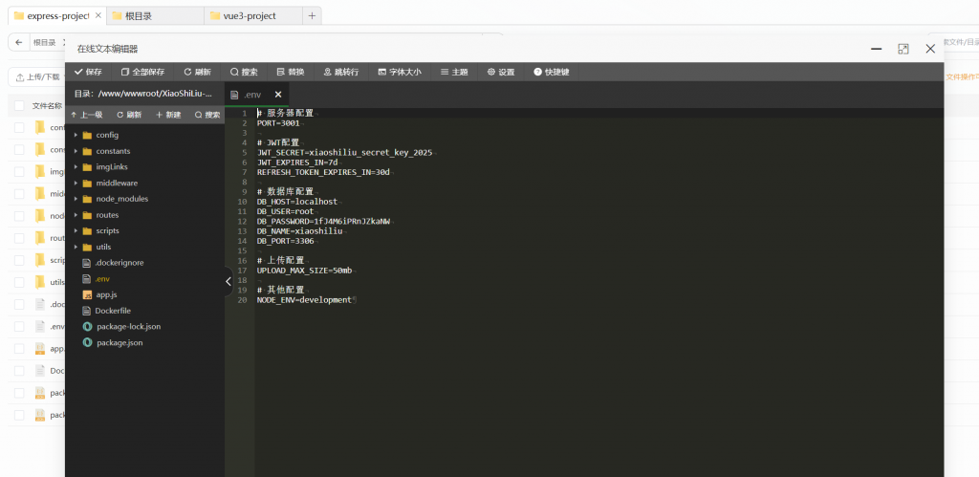
Task: Tick the checkbox of the last file row
Action: click(x=18, y=415)
